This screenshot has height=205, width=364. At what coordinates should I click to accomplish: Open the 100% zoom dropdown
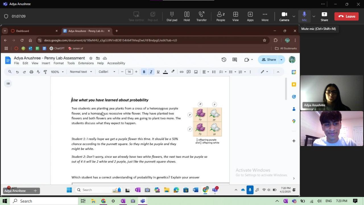click(x=57, y=72)
